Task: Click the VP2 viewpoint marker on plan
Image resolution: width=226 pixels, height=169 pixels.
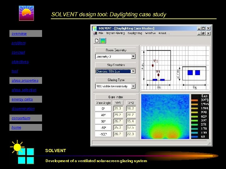Action: click(153, 65)
